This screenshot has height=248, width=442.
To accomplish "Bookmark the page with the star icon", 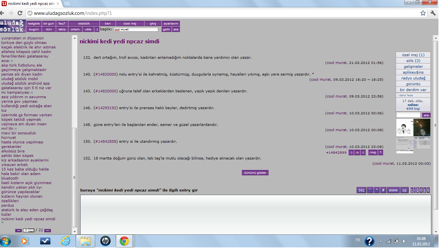I will (x=423, y=13).
